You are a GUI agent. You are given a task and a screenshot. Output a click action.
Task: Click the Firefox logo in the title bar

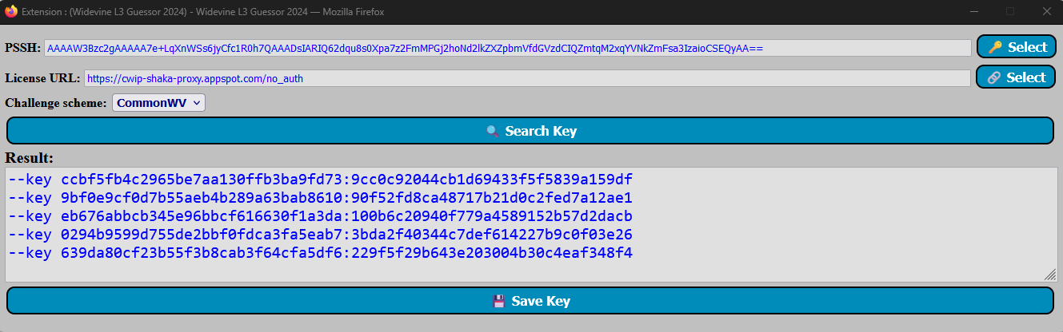[x=11, y=11]
